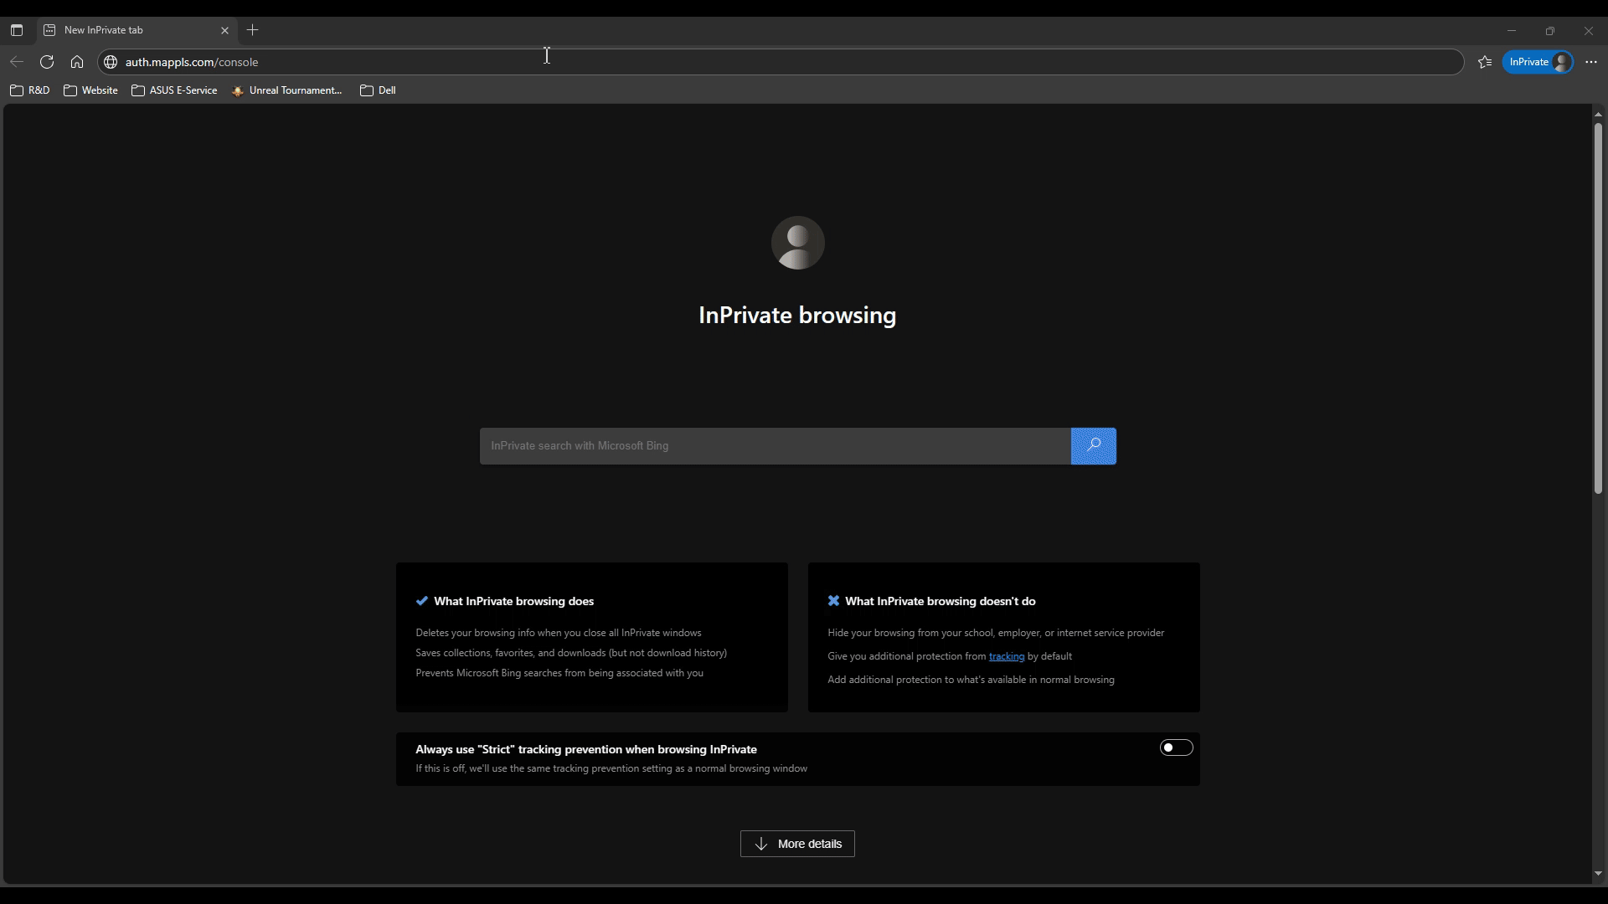Click 'If this is off' description text
Screen dimensions: 1608x904
point(611,768)
